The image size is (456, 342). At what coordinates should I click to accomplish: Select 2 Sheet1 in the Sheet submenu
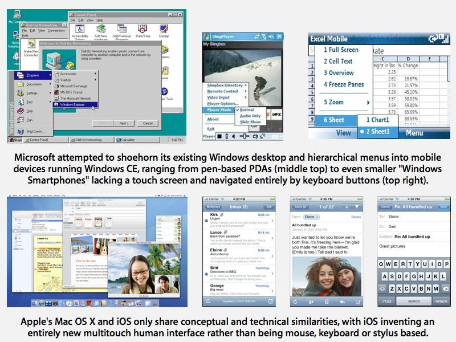377,132
